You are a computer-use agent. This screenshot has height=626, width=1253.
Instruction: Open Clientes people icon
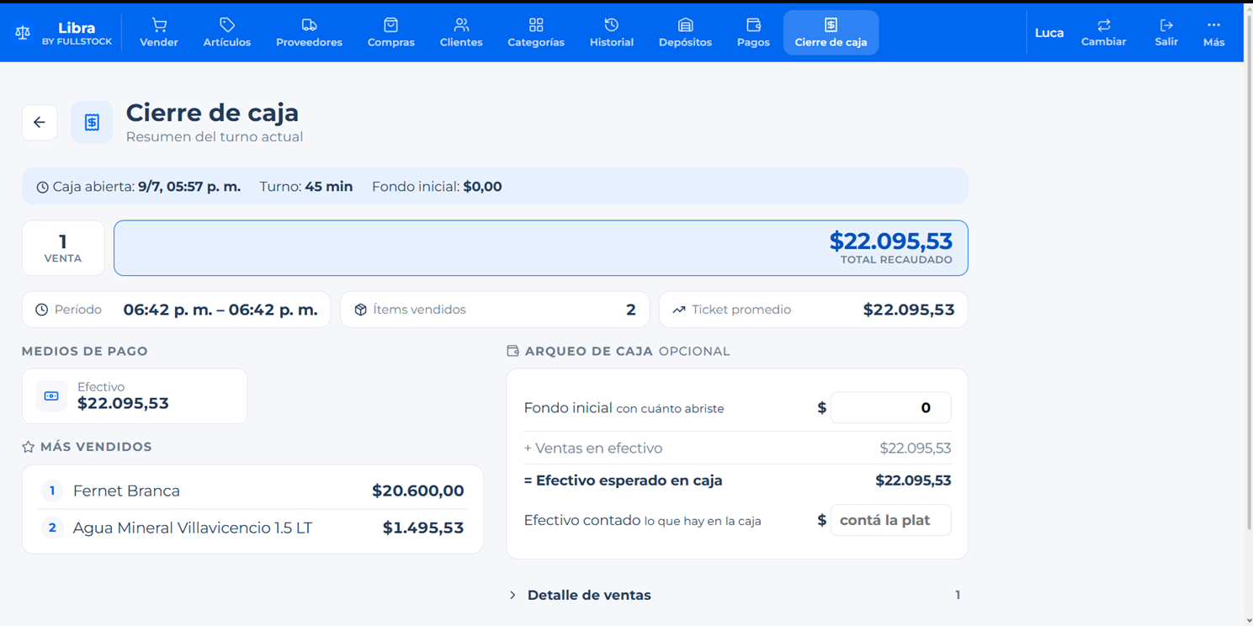coord(461,25)
